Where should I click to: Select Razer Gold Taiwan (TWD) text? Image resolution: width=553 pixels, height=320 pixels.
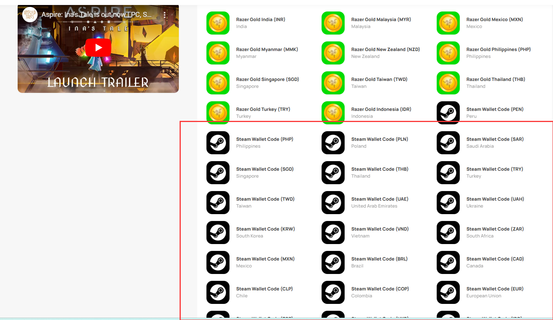(x=380, y=79)
